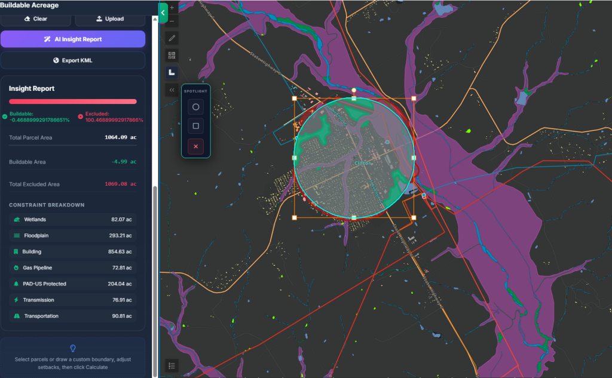
Task: Zoom in on the map
Action: pyautogui.click(x=172, y=7)
